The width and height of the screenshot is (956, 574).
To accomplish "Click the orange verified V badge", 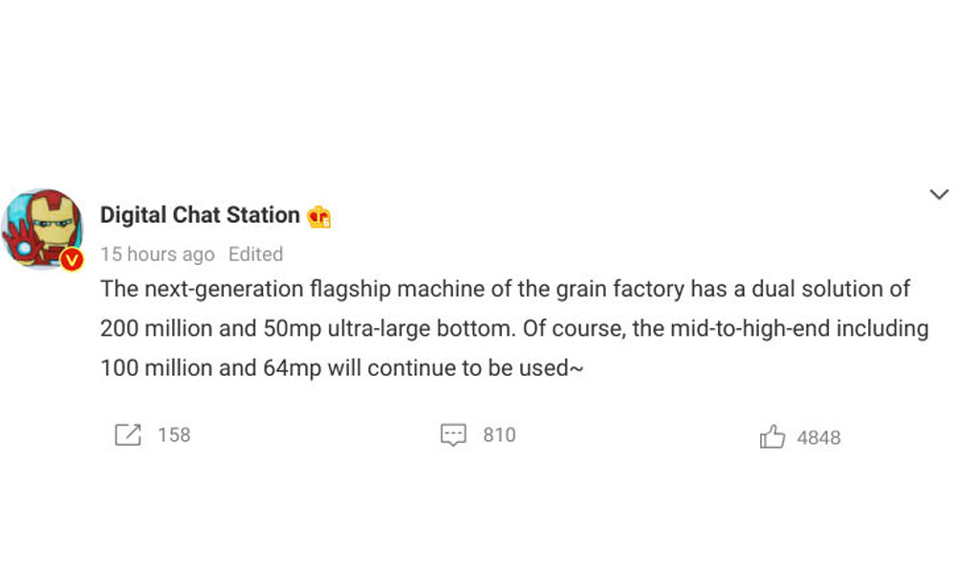I will [71, 258].
